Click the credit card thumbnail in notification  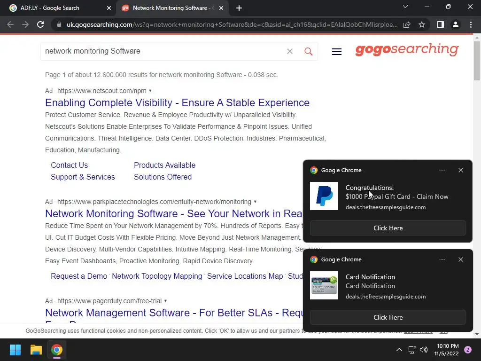[324, 285]
